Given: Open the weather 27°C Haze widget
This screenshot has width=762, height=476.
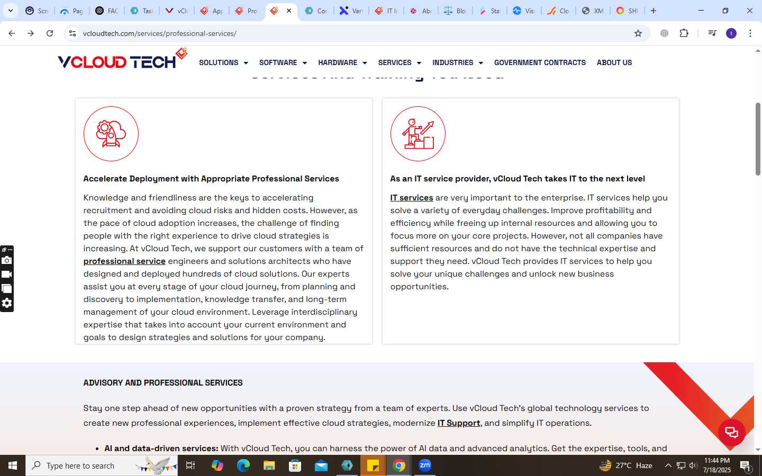Looking at the screenshot, I should 625,465.
